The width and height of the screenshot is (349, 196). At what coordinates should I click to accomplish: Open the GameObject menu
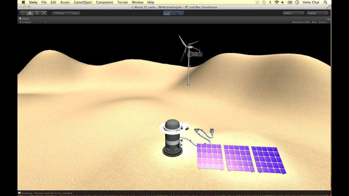83,2
